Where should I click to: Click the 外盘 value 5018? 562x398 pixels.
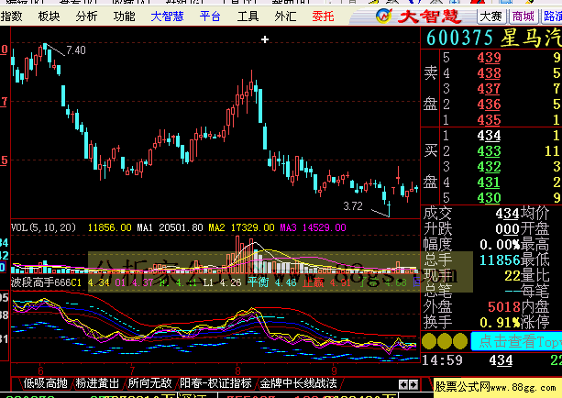coord(504,307)
